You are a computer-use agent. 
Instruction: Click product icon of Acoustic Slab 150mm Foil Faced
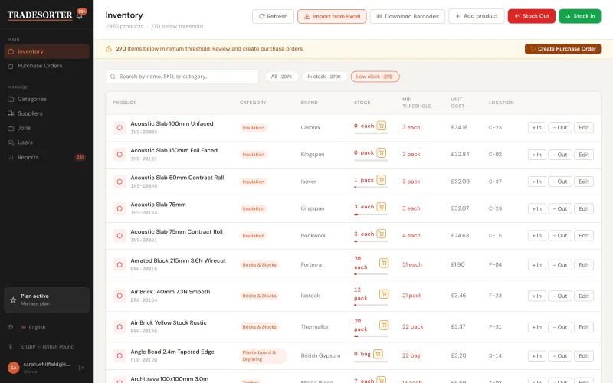(120, 155)
